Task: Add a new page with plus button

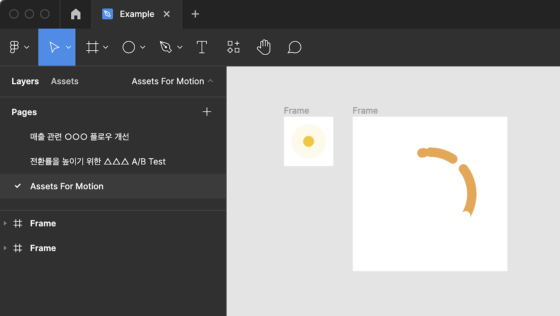Action: pos(207,112)
